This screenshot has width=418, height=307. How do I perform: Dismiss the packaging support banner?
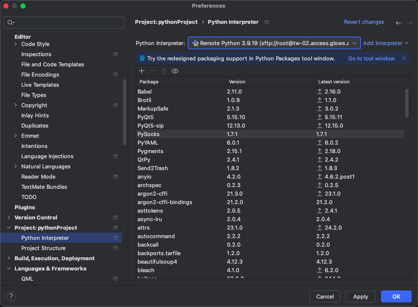click(404, 58)
